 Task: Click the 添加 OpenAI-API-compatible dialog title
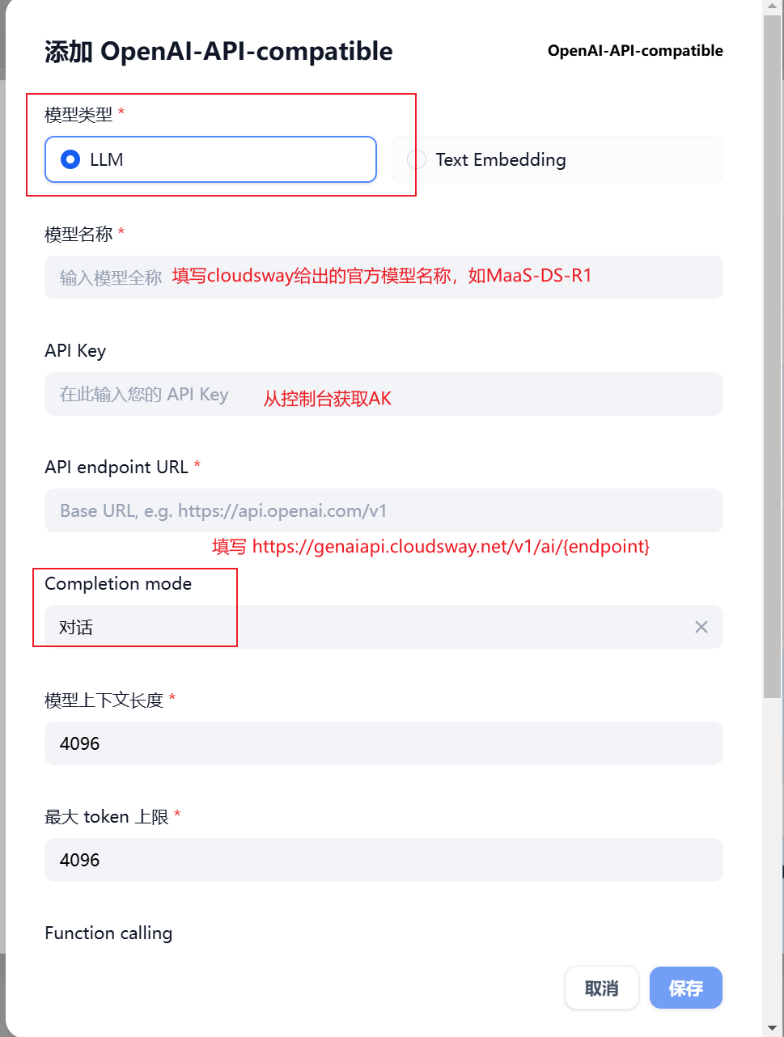218,51
